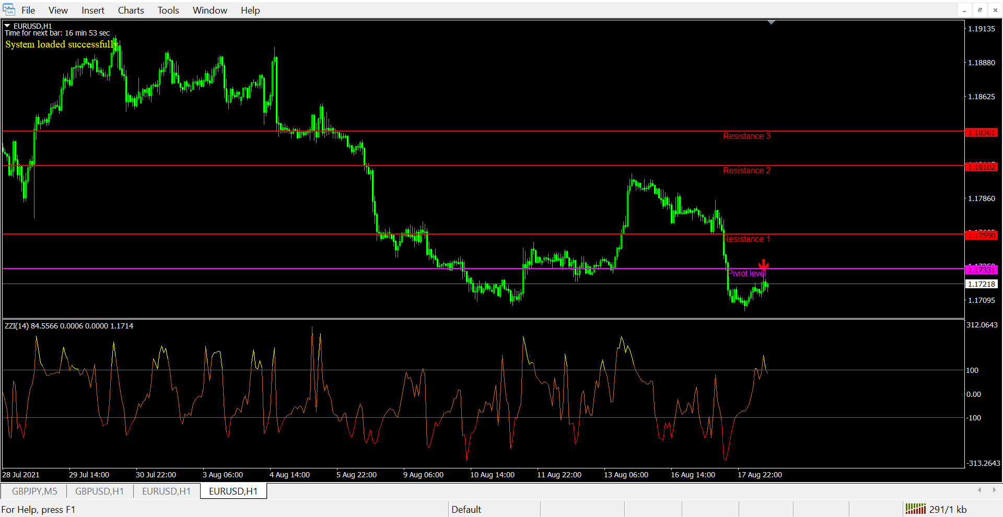This screenshot has height=517, width=1003.
Task: Open the File menu
Action: [28, 10]
